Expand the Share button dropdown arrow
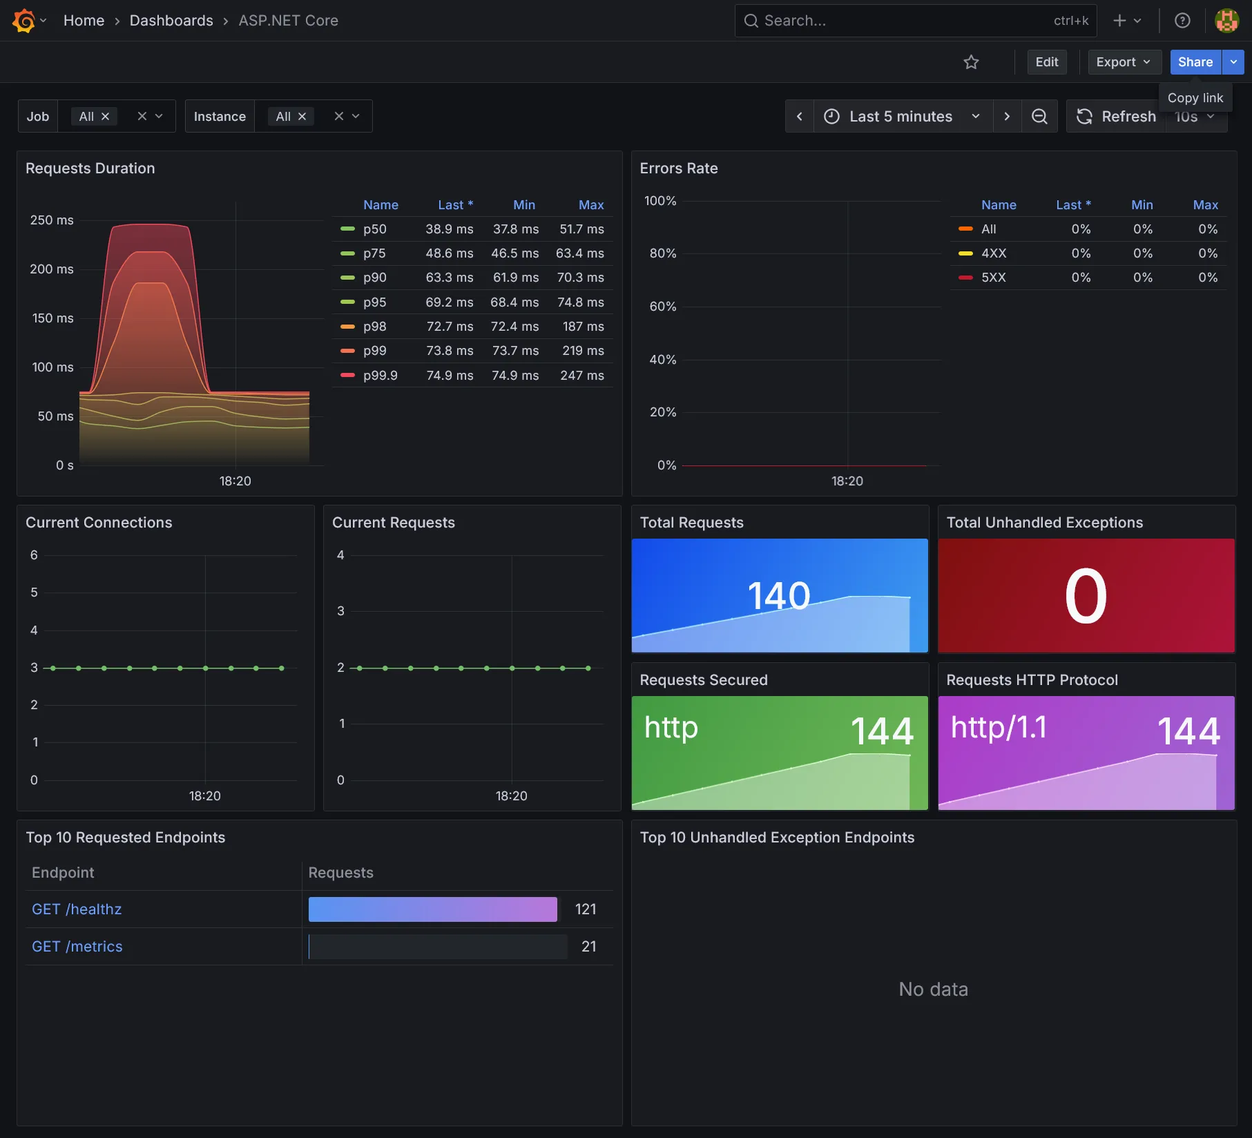The height and width of the screenshot is (1138, 1252). click(1233, 61)
